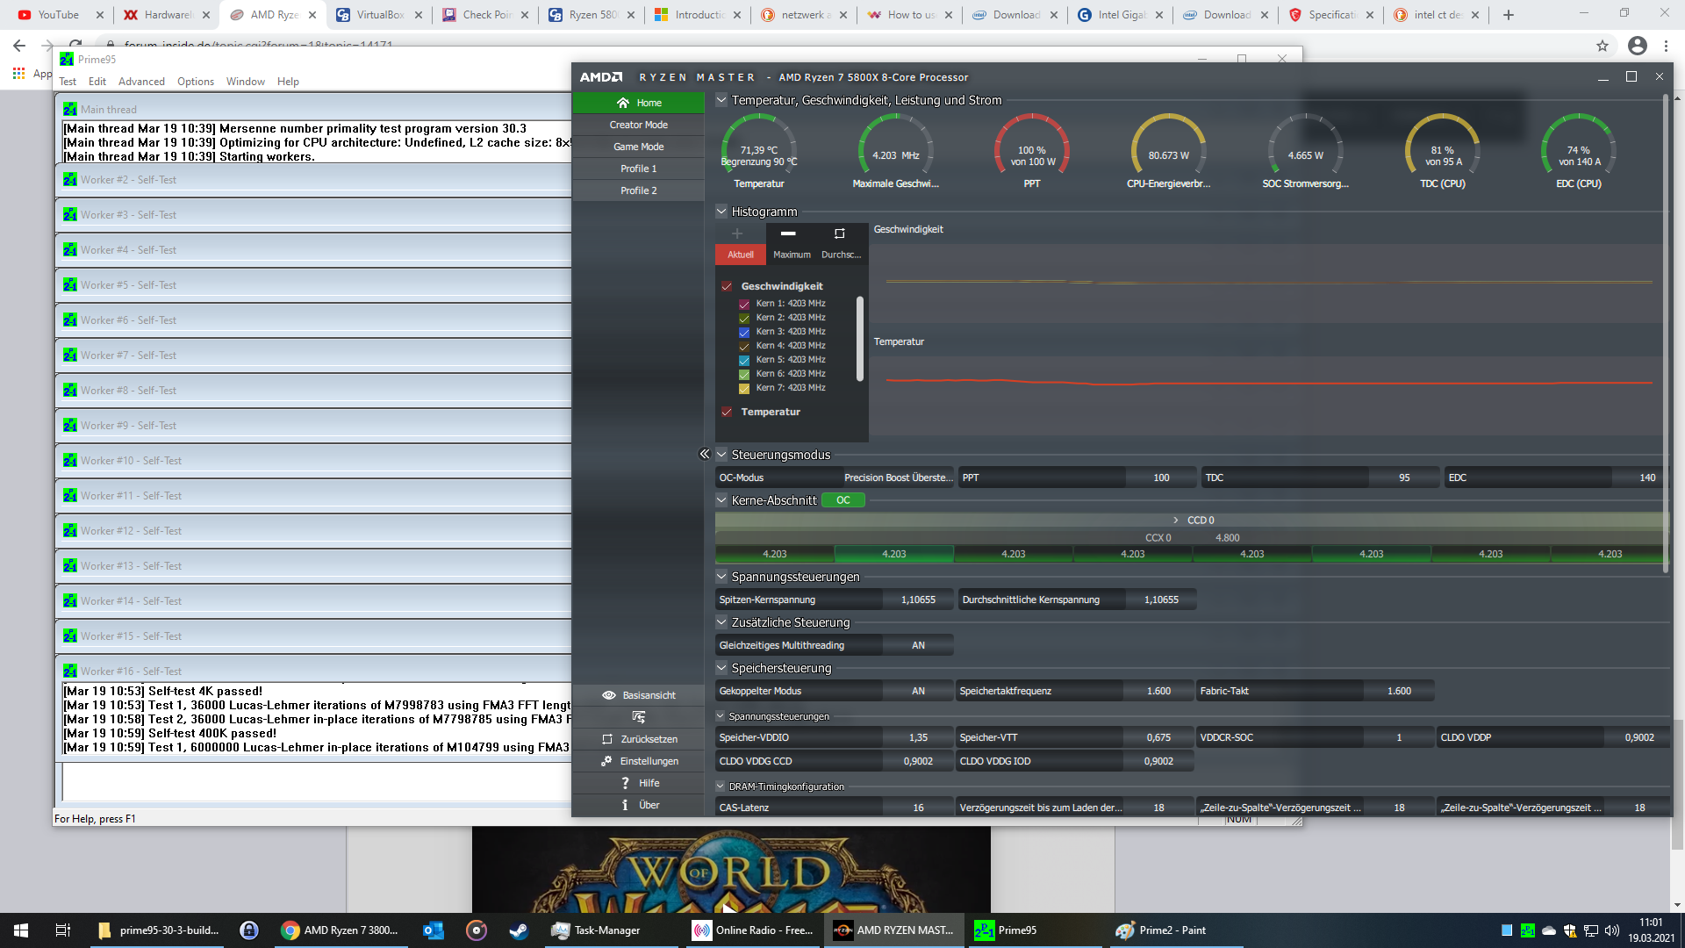Click the Basisansicht eye icon
The width and height of the screenshot is (1685, 948).
pyautogui.click(x=608, y=695)
